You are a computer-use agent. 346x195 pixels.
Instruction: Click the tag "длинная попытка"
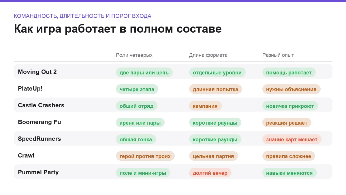[x=216, y=89]
